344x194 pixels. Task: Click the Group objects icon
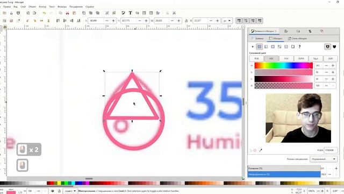107,13
